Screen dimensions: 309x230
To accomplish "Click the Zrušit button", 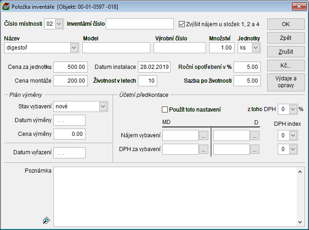I will 286,51.
